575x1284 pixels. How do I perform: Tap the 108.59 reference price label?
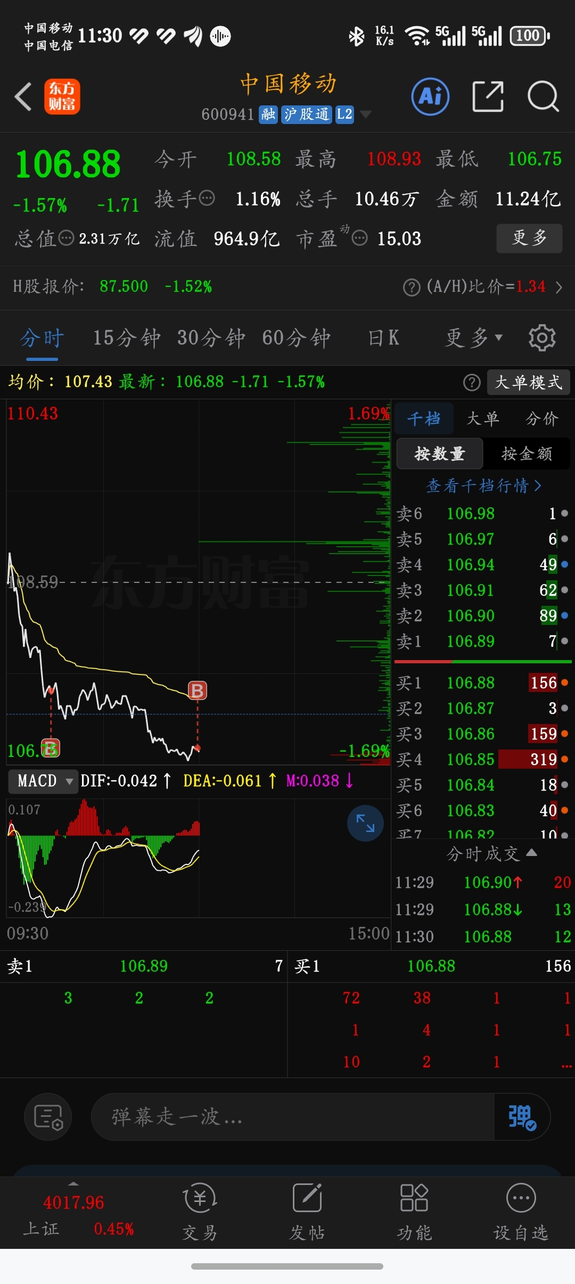pos(33,582)
